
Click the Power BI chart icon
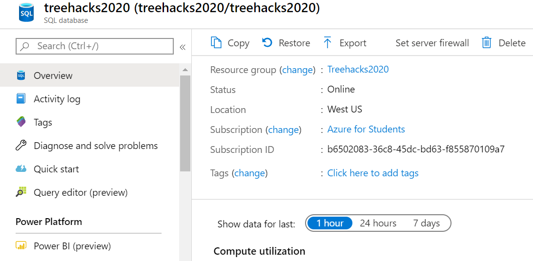coord(21,246)
